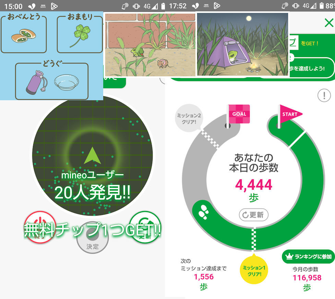The width and height of the screenshot is (335, 299).
Task: Tap the gray ミッション2 クリア! bubble
Action: [x=189, y=118]
